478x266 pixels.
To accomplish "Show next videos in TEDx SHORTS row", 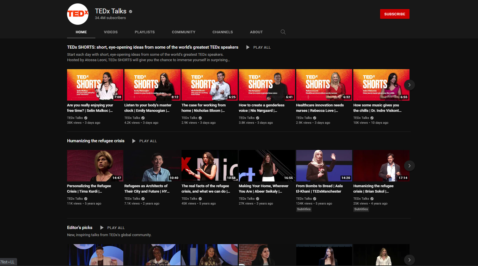I will [x=409, y=85].
